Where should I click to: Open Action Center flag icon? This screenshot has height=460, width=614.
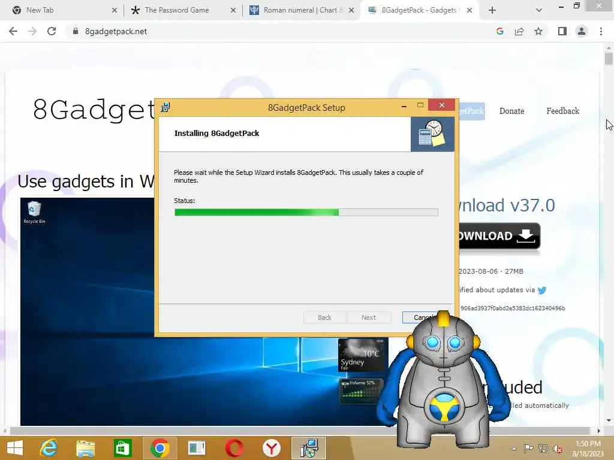coord(528,449)
